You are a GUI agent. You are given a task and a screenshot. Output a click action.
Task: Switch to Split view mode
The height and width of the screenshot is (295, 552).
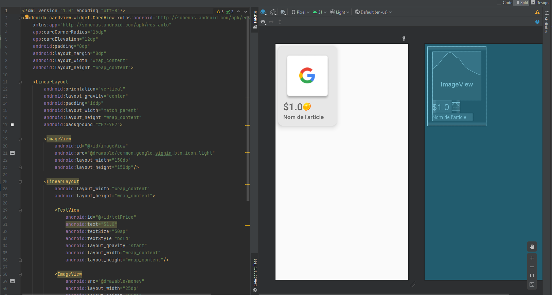pyautogui.click(x=522, y=3)
